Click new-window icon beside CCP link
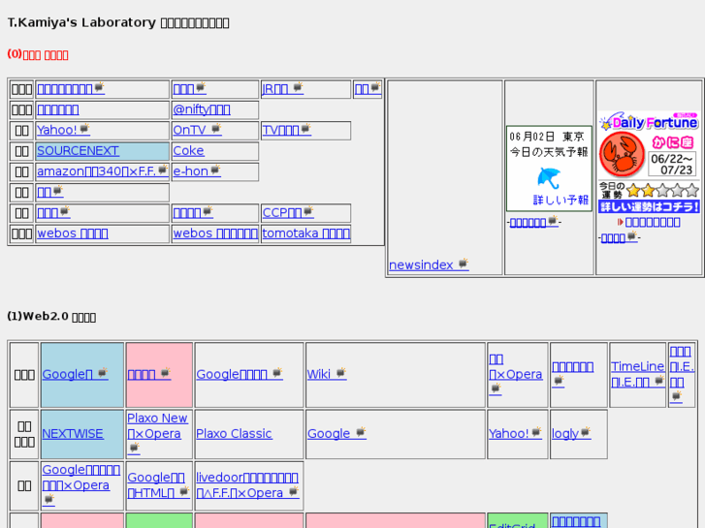This screenshot has height=528, width=705. click(x=308, y=211)
